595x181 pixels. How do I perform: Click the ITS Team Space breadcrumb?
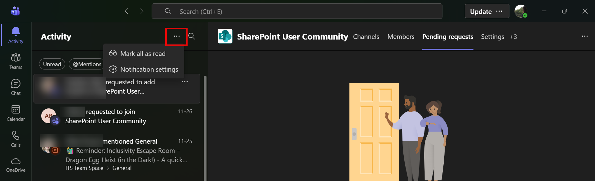pos(84,168)
